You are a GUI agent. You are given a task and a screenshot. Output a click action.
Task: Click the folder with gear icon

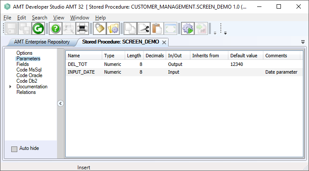tap(113, 29)
